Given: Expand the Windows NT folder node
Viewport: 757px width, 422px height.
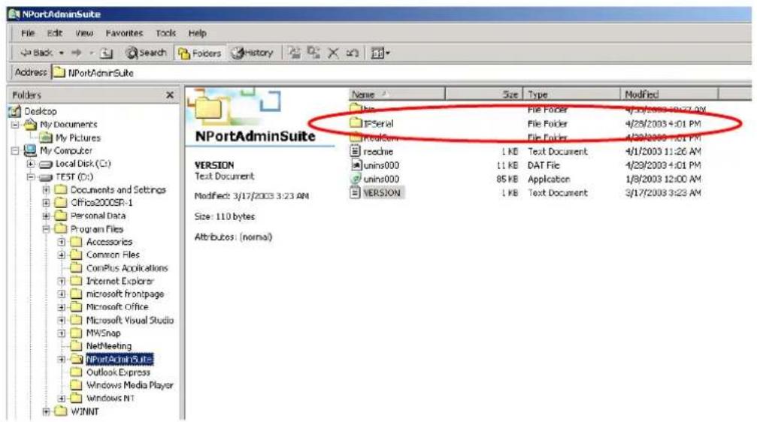Looking at the screenshot, I should coord(62,399).
